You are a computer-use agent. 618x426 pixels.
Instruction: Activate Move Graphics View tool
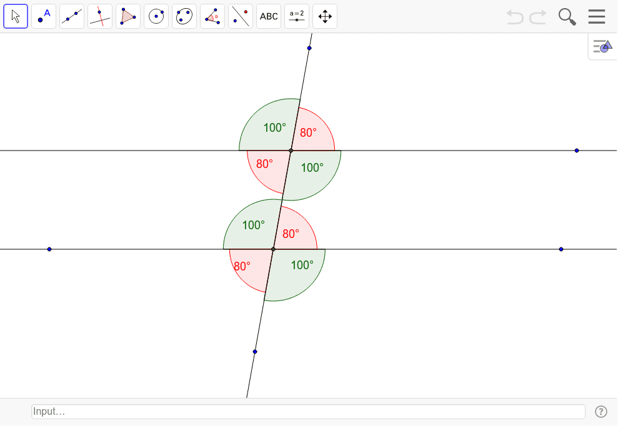pyautogui.click(x=325, y=16)
